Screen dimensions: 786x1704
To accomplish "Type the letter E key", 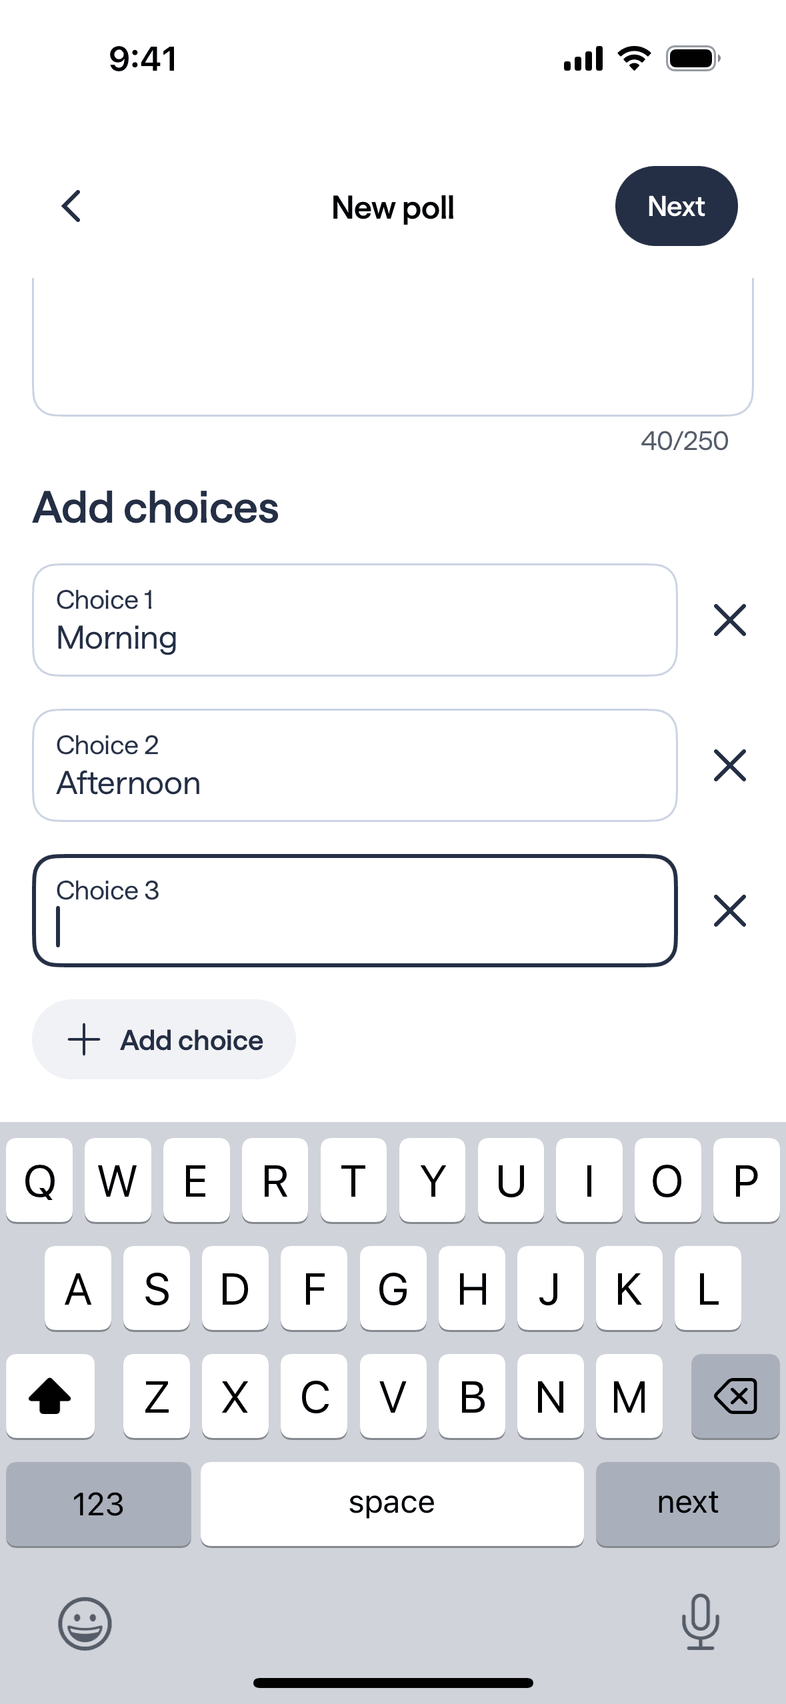I will coord(196,1181).
